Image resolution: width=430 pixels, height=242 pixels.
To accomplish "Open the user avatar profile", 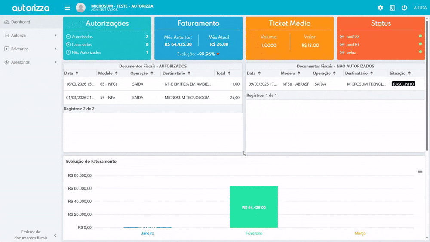I will (x=80, y=8).
